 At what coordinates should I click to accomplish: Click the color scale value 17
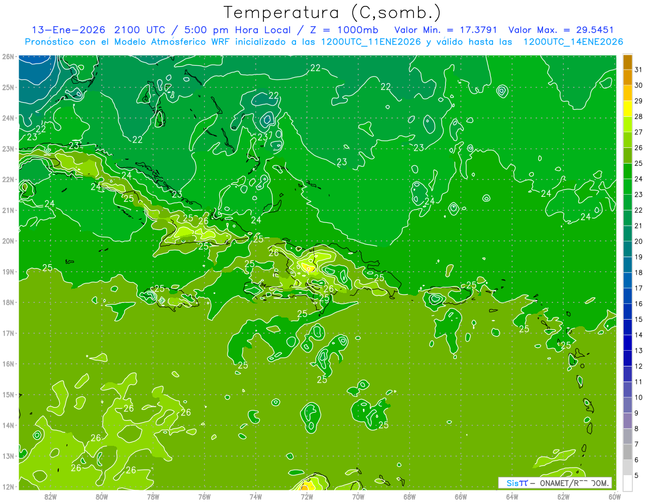tap(638, 288)
